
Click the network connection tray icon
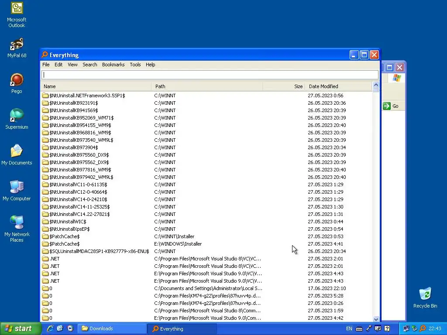click(406, 328)
